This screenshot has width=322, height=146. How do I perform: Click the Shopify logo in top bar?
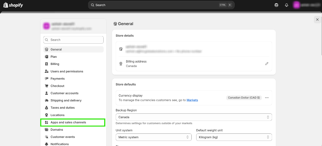pyautogui.click(x=13, y=5)
